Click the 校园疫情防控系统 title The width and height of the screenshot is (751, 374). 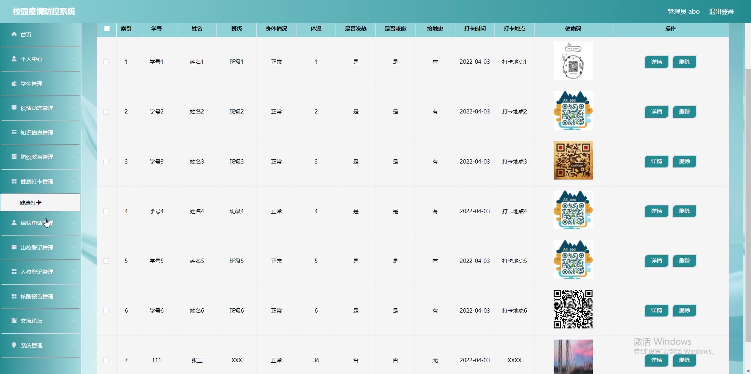click(44, 11)
